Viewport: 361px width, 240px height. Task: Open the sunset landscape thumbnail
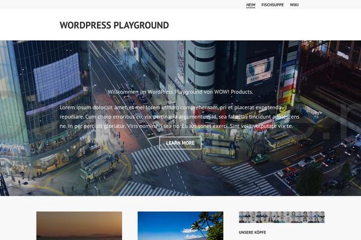click(x=79, y=226)
